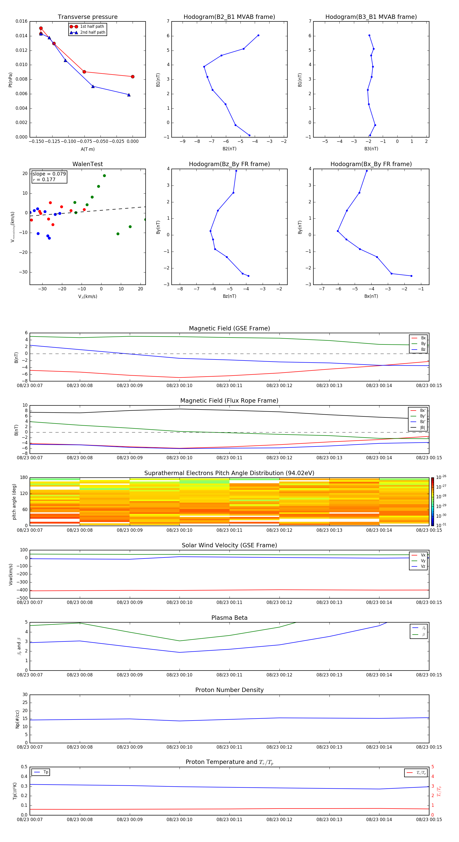Click the 'Bz' legend entry in GSE panel
The image size is (459, 842).
[x=418, y=349]
